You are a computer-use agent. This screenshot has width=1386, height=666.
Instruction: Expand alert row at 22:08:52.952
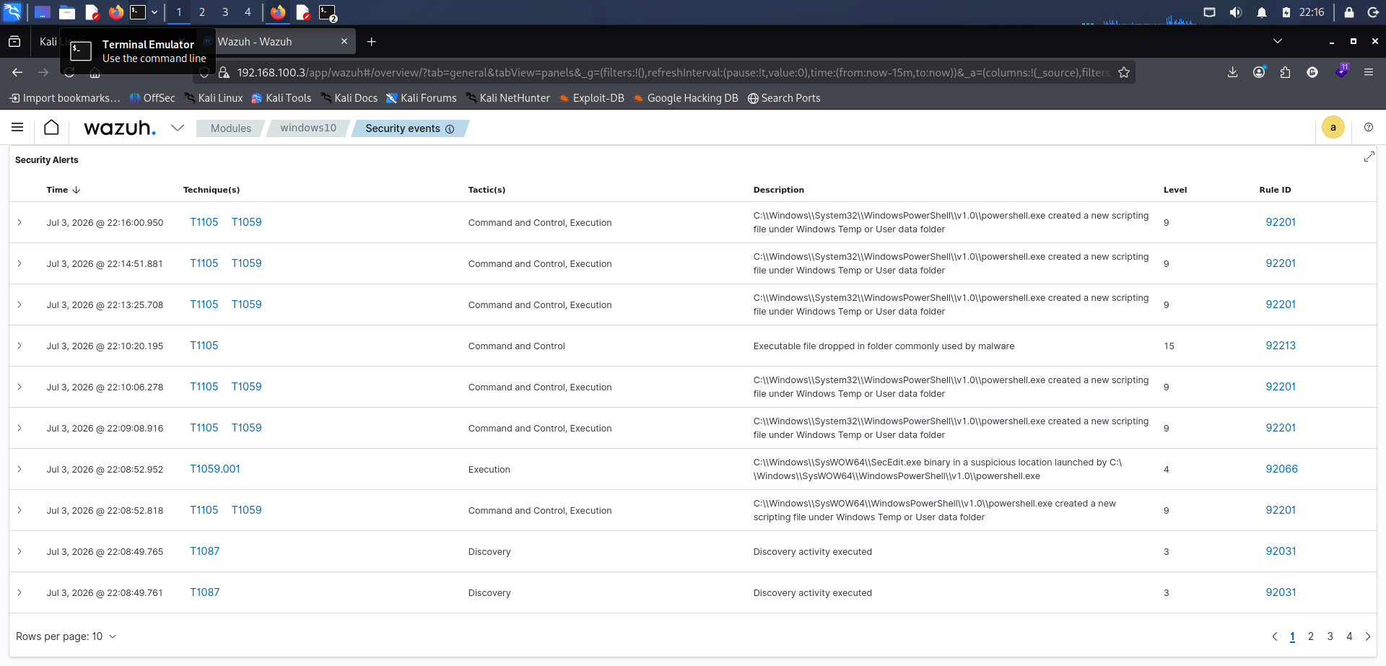point(19,469)
